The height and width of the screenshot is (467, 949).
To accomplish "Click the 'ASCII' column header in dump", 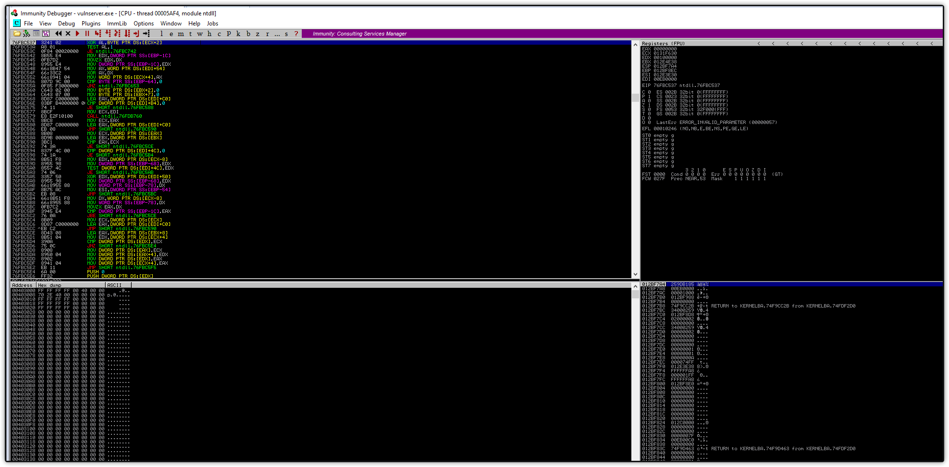I will [x=119, y=285].
